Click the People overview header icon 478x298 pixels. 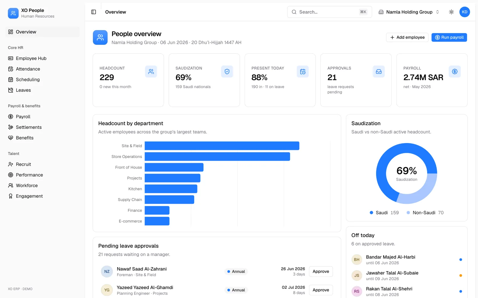click(x=100, y=37)
